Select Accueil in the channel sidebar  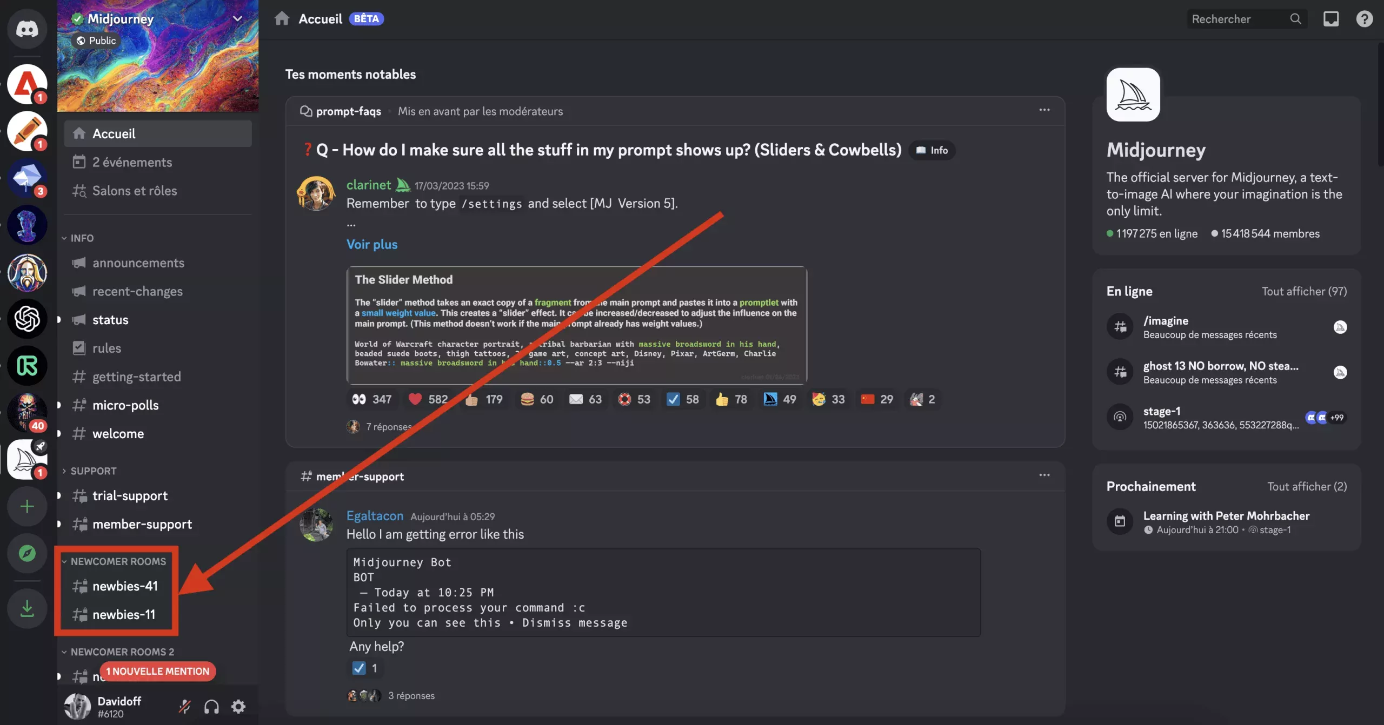click(x=158, y=133)
